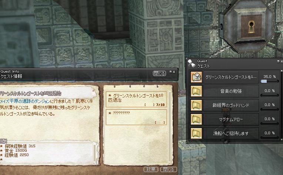Image resolution: width=283 pixels, height=175 pixels.
Task: Click the メイズ平原の遺跡のダンジョン blue link text
Action: pos(25,101)
